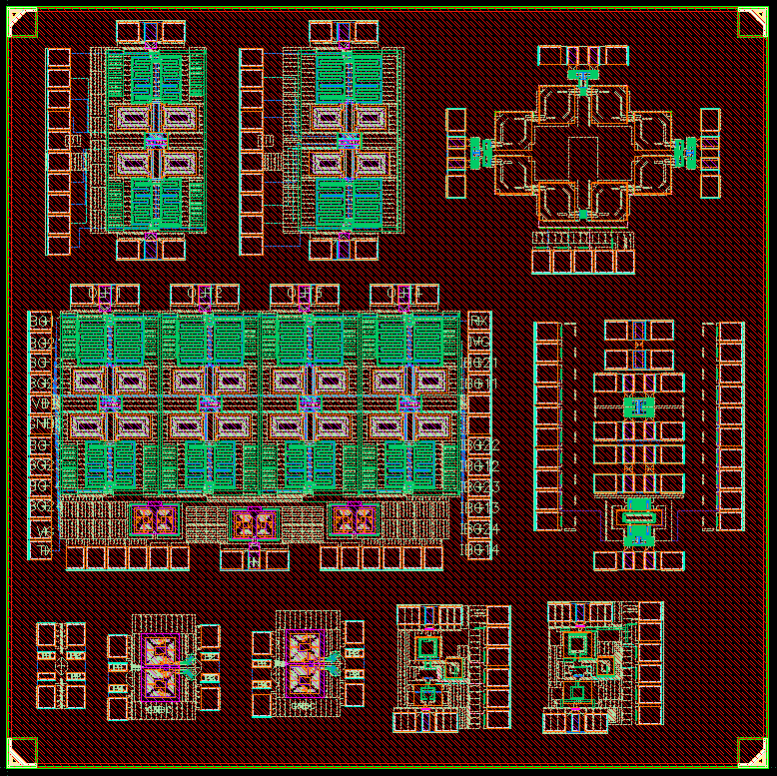
Task: Click the top-left corner alignment marker
Action: 22,22
